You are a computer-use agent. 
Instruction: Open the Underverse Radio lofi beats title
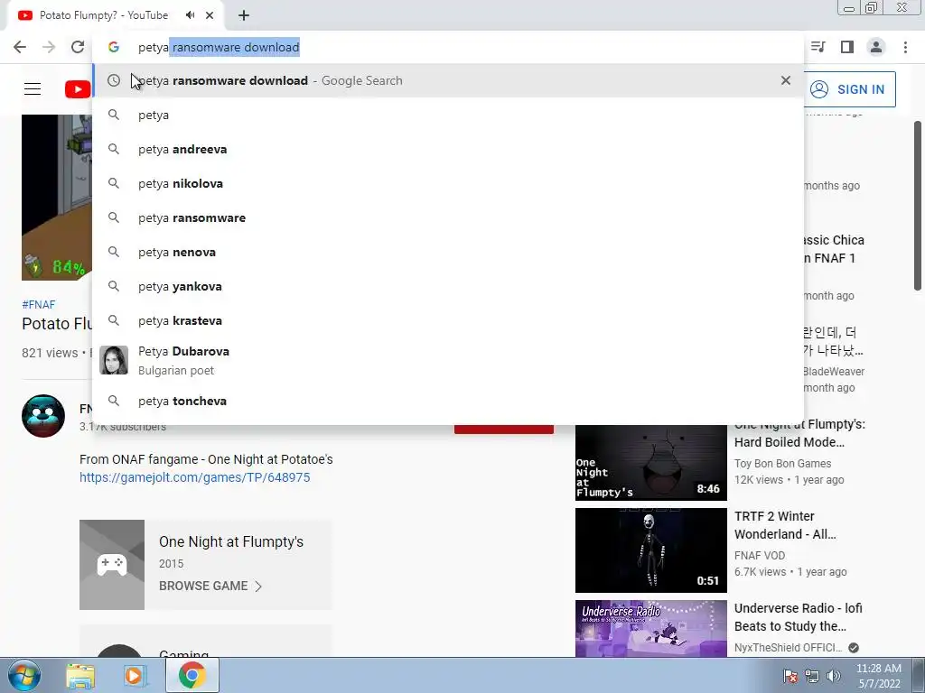(799, 617)
